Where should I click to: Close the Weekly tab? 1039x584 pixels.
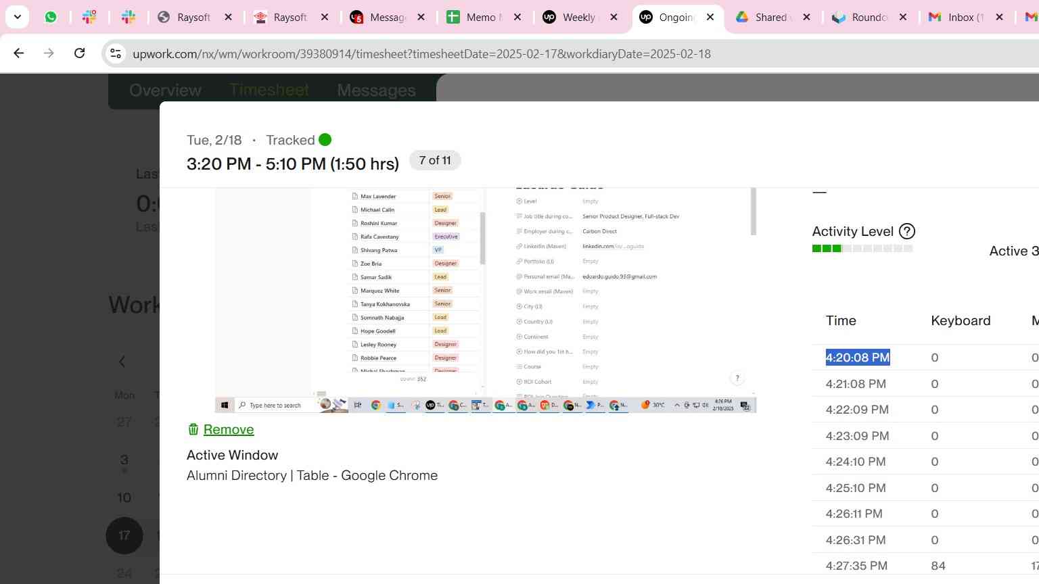pos(614,17)
